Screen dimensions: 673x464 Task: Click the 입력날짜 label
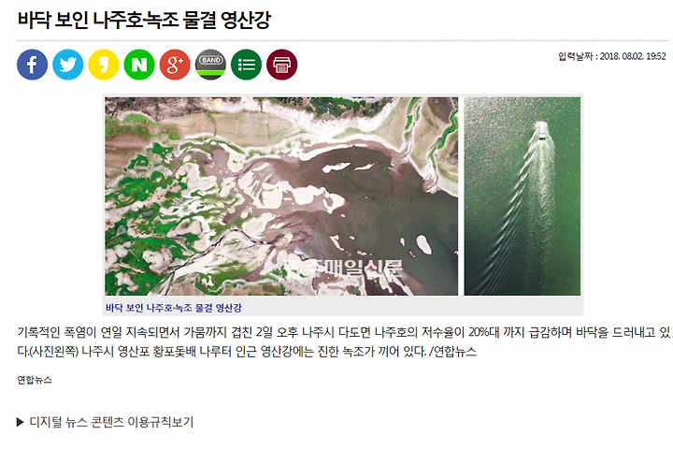point(575,56)
